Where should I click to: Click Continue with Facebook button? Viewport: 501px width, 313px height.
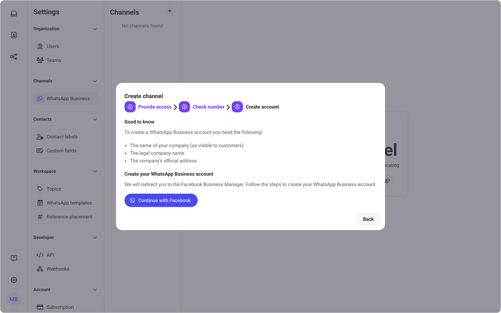(x=161, y=200)
